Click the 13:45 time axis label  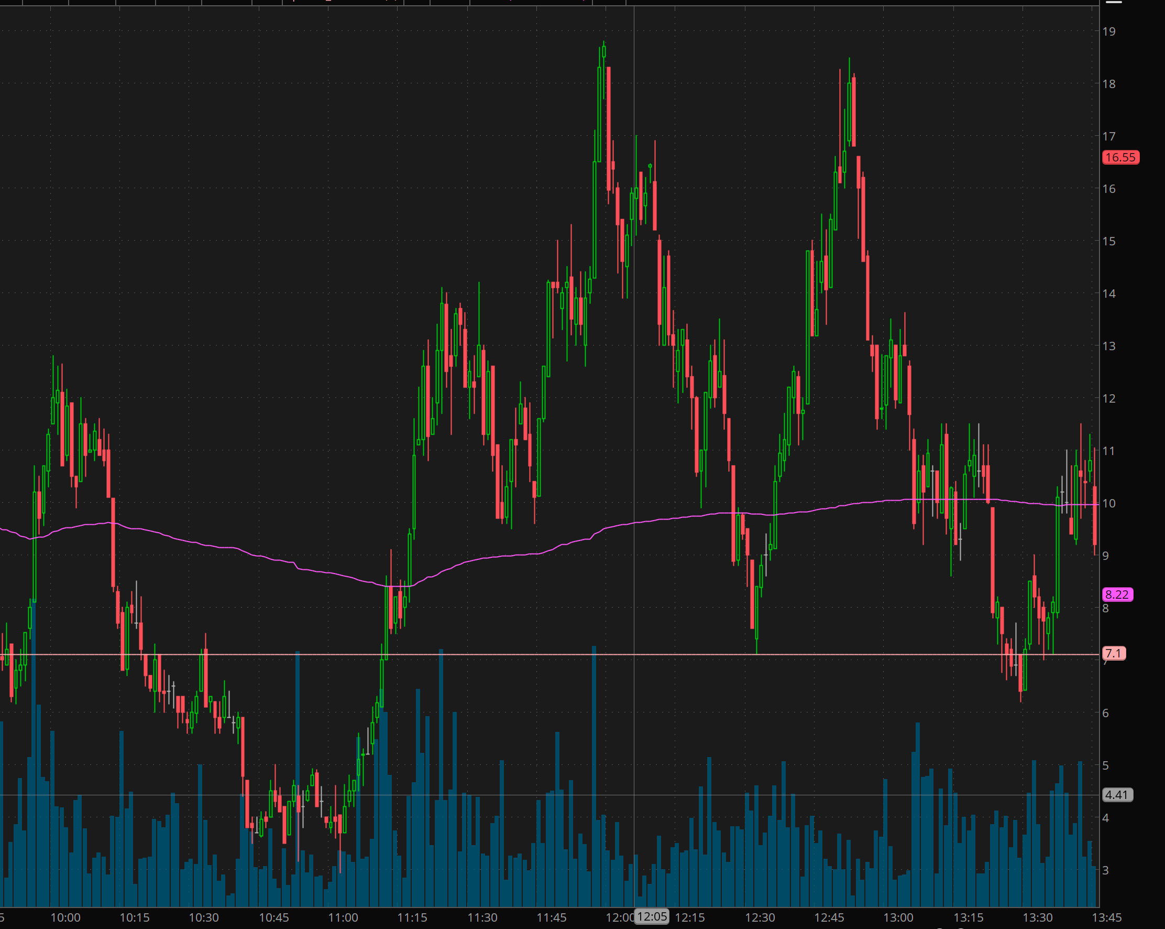tap(1107, 917)
